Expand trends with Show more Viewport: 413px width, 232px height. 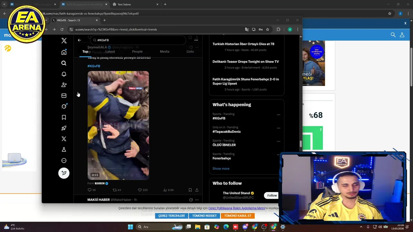coord(221,169)
